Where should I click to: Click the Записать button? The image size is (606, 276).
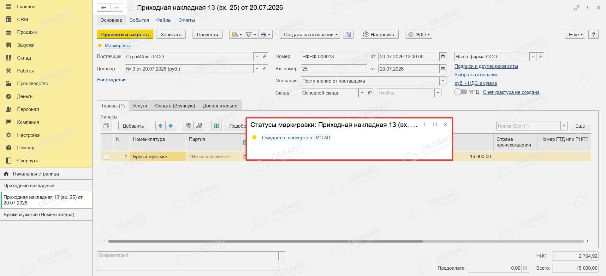click(171, 34)
